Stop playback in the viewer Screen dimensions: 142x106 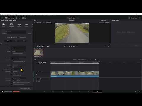69,46
